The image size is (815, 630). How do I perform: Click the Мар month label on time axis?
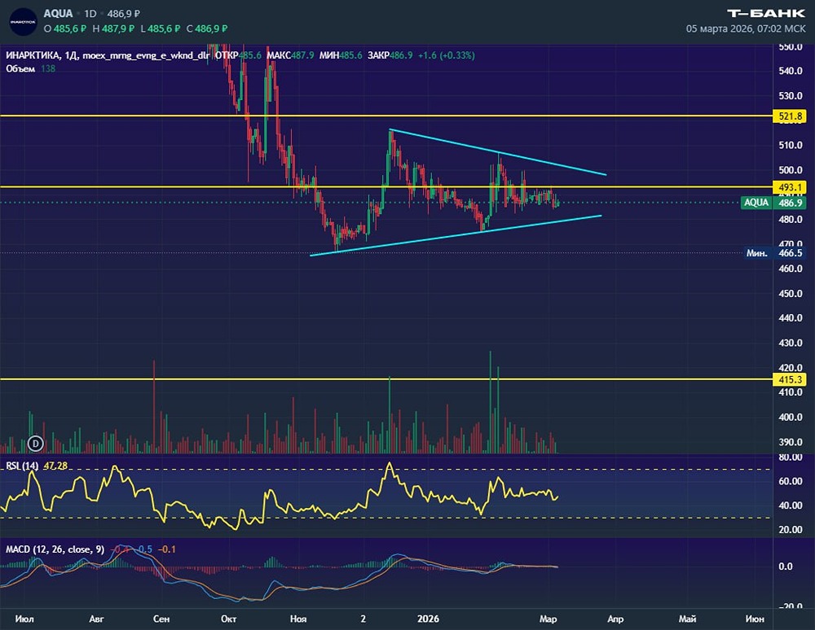pos(548,619)
